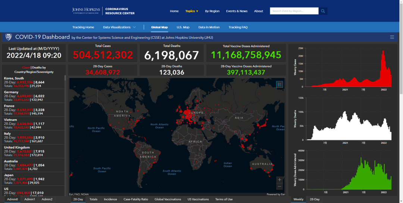This screenshot has height=203, width=403.
Task: Select the 28-Day chart tab
Action: tap(315, 199)
